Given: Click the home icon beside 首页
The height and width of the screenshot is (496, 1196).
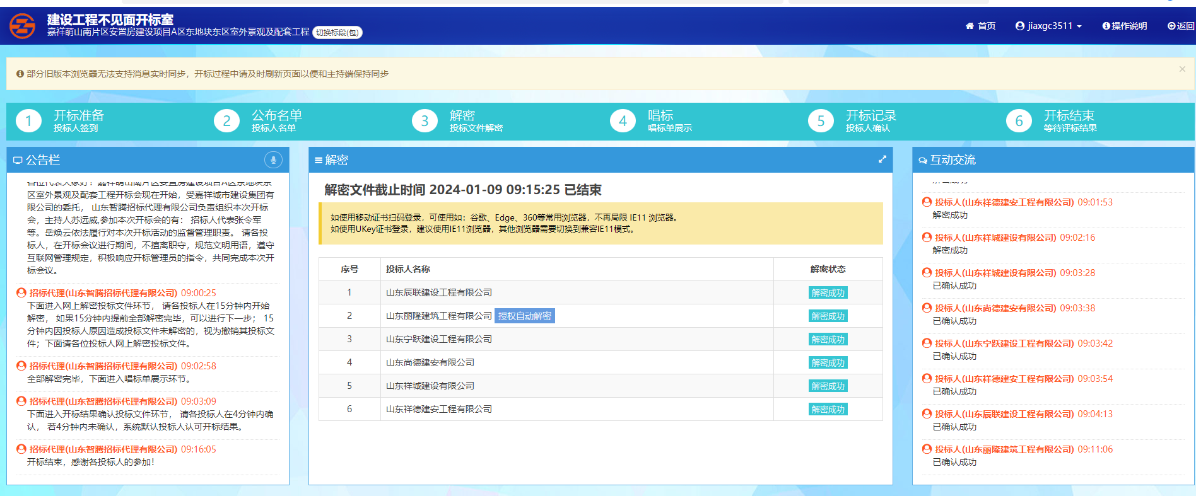Looking at the screenshot, I should click(x=970, y=26).
